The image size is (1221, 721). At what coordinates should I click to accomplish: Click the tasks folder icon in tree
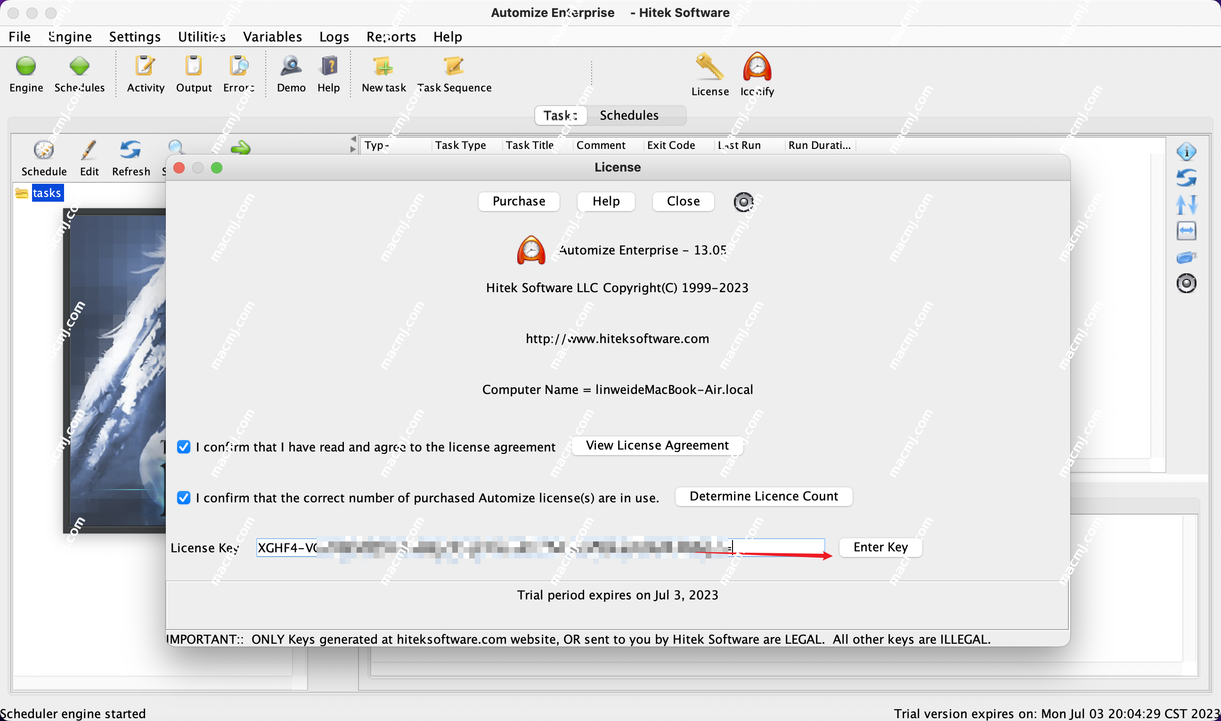[x=21, y=193]
